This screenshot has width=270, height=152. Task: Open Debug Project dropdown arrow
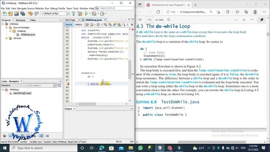[x=98, y=14]
